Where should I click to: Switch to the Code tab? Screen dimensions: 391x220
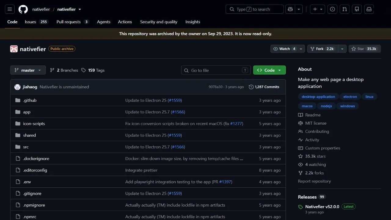coord(12,22)
